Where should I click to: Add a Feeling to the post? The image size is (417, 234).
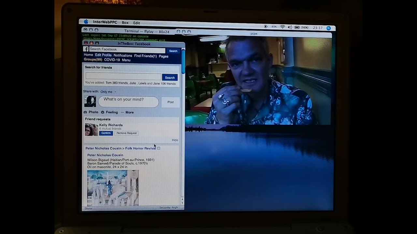[x=109, y=112]
